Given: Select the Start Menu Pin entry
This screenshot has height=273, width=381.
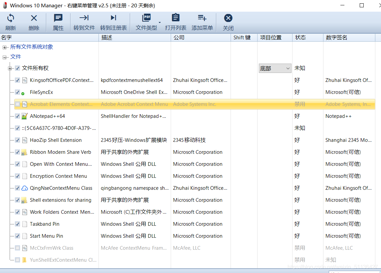Looking at the screenshot, I should pyautogui.click(x=46, y=236).
